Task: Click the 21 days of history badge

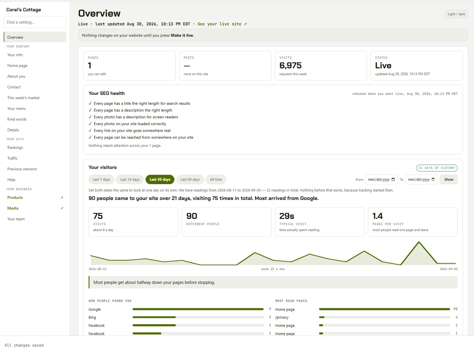Action: coord(437,168)
